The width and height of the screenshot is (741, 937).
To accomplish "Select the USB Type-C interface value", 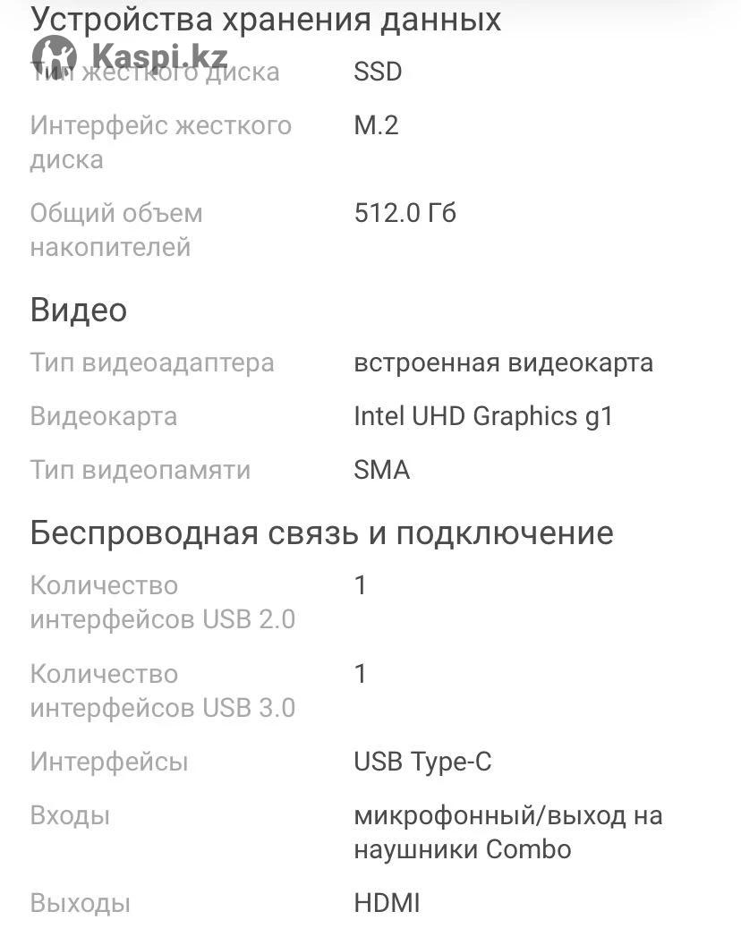I will pyautogui.click(x=422, y=762).
